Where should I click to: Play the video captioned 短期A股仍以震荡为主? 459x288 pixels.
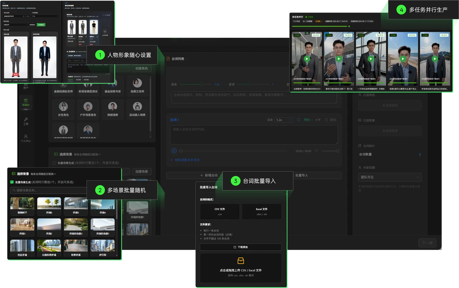point(403,58)
